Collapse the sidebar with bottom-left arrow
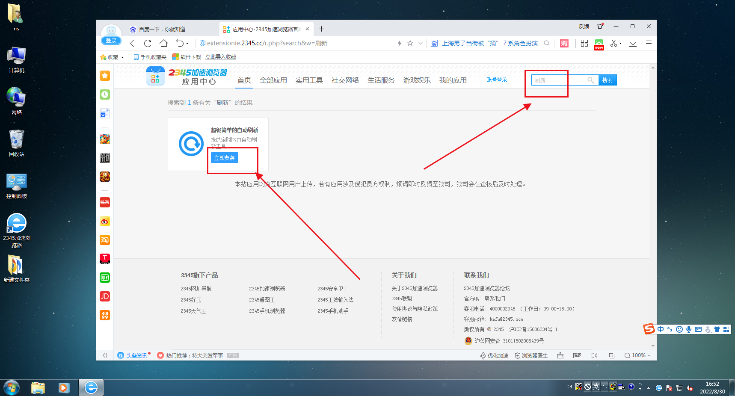 click(x=105, y=355)
